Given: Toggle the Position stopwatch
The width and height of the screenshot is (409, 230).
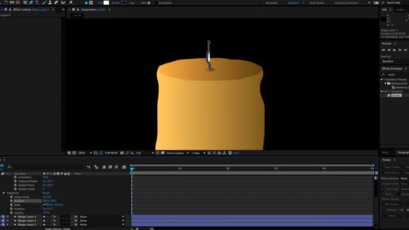Looking at the screenshot, I should (12, 201).
